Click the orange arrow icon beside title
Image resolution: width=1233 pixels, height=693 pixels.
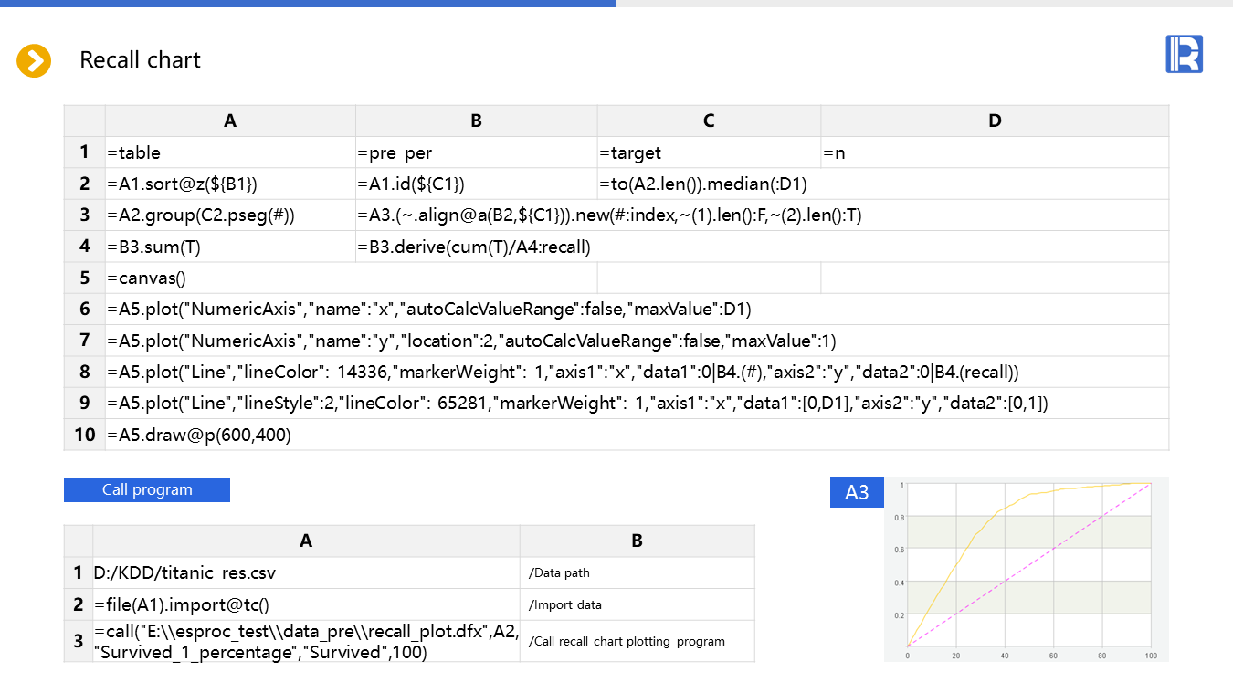click(34, 61)
